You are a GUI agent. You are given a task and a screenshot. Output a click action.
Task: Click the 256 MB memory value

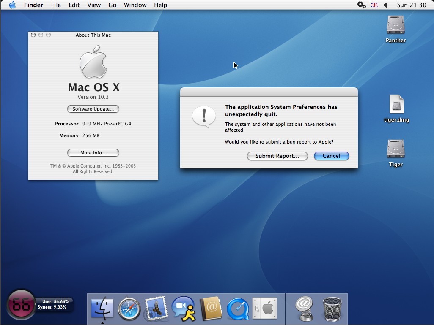[91, 135]
